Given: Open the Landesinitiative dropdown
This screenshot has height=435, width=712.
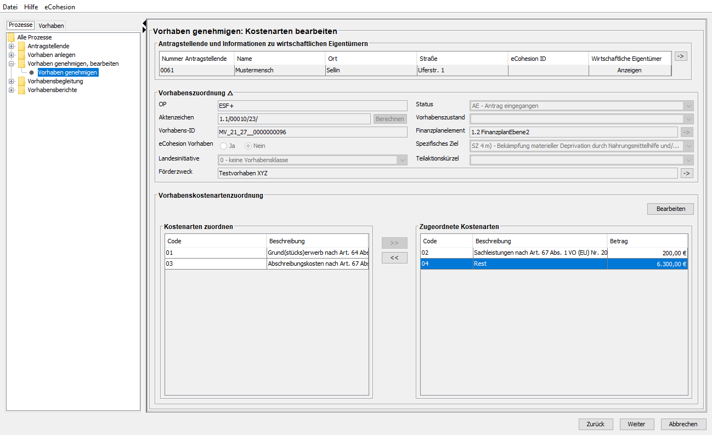Looking at the screenshot, I should point(403,160).
